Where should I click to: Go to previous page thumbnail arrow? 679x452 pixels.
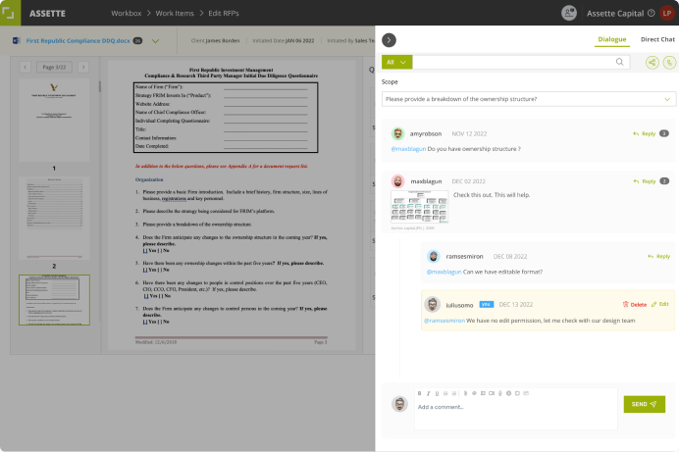[x=26, y=67]
